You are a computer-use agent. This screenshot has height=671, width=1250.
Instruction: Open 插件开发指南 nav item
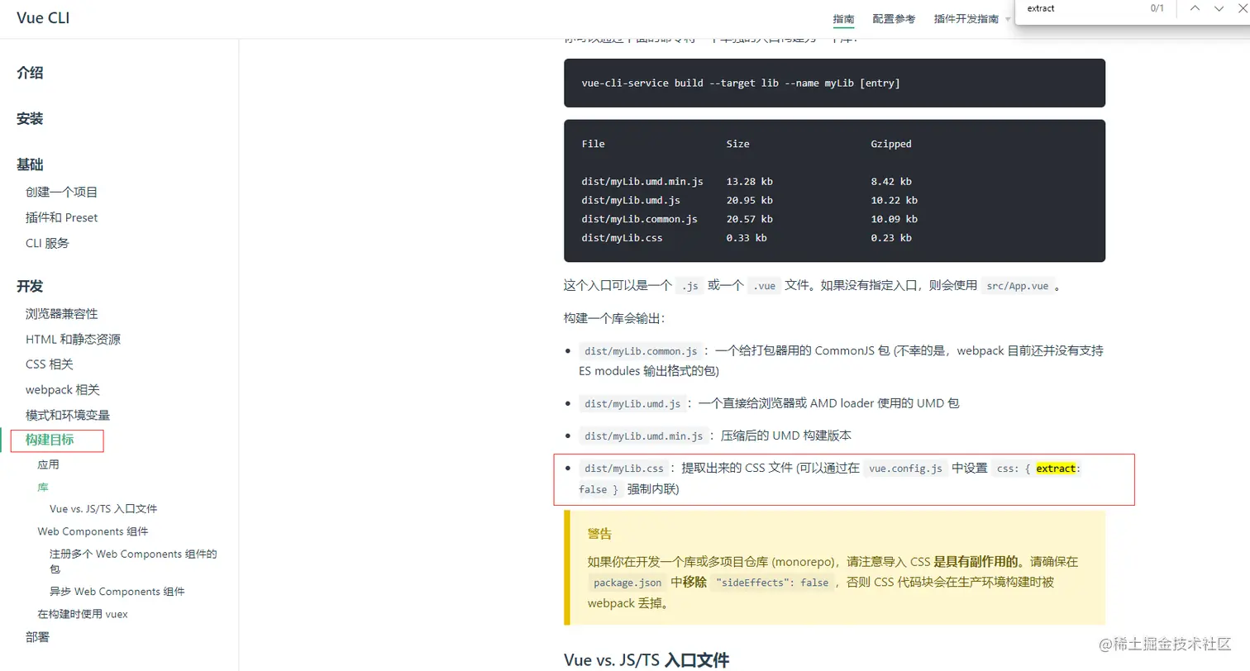click(x=966, y=19)
